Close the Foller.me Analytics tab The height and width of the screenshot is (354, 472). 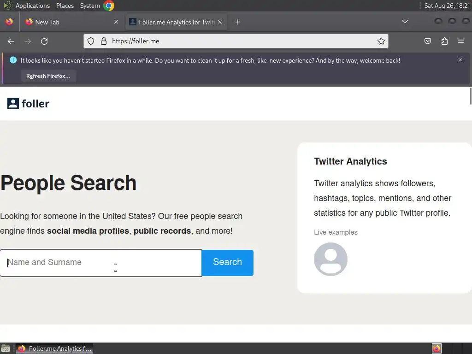220,22
